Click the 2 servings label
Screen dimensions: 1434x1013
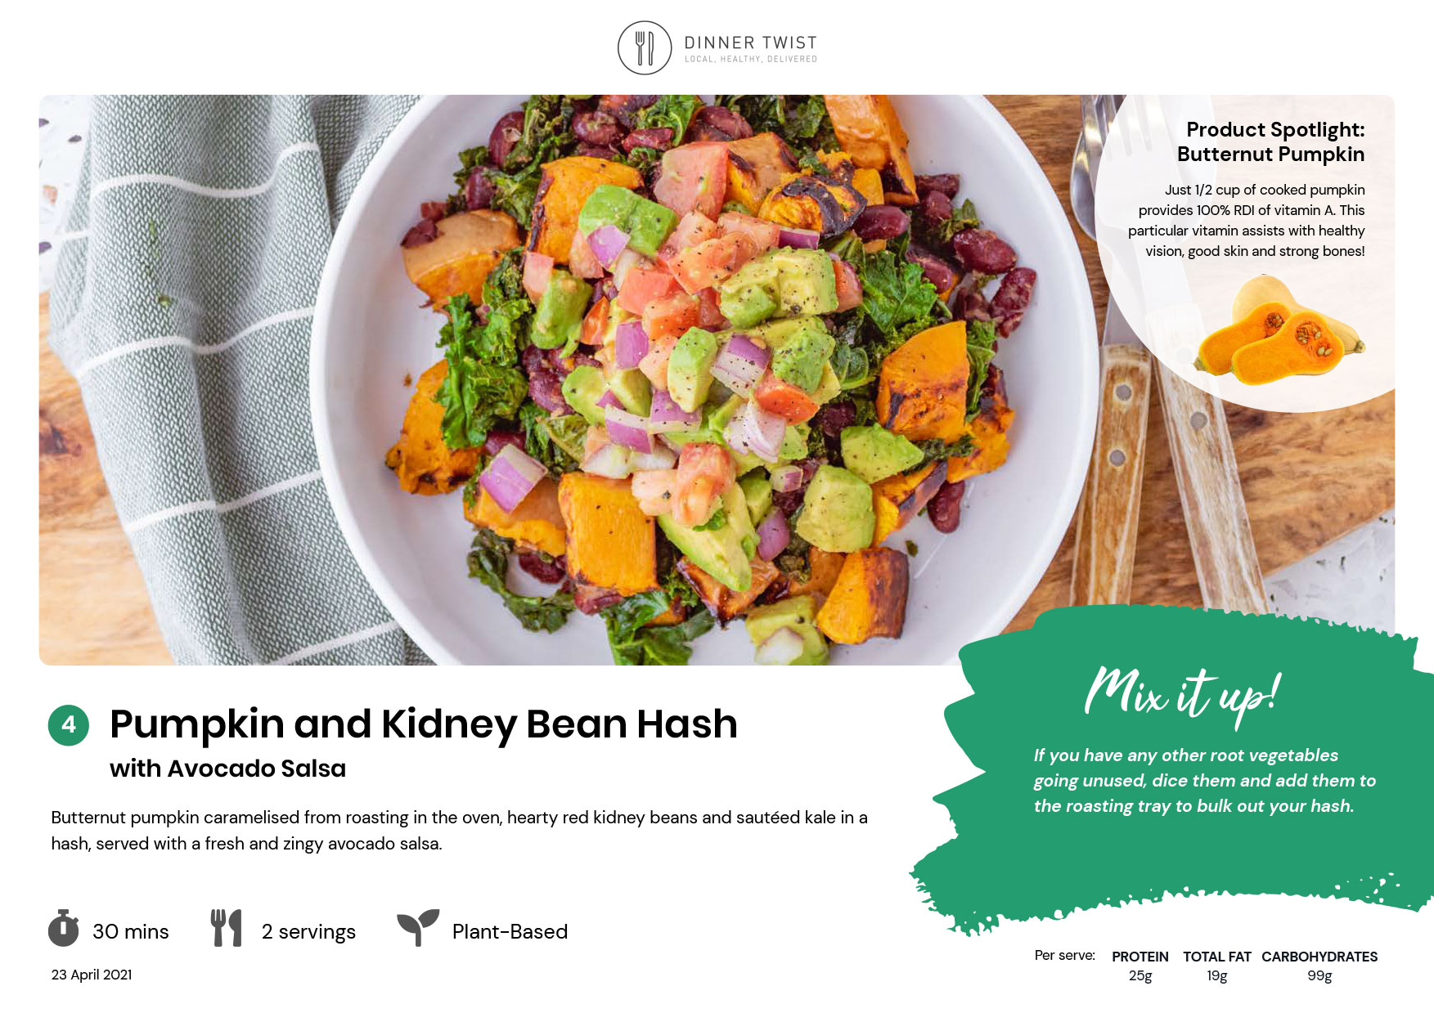[308, 932]
